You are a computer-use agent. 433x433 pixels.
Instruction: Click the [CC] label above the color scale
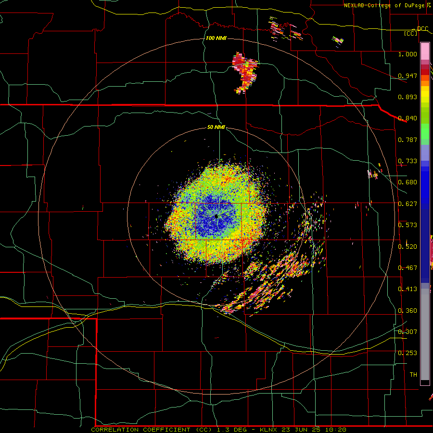point(411,33)
